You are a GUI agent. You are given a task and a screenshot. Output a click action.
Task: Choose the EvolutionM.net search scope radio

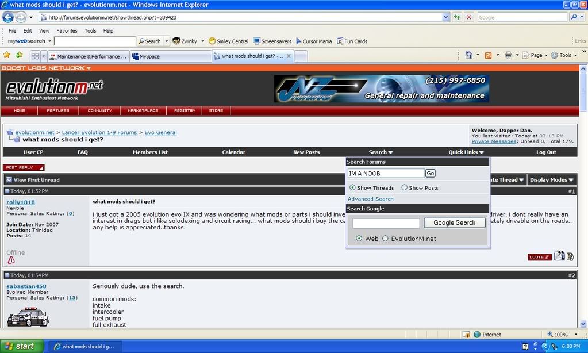point(385,239)
